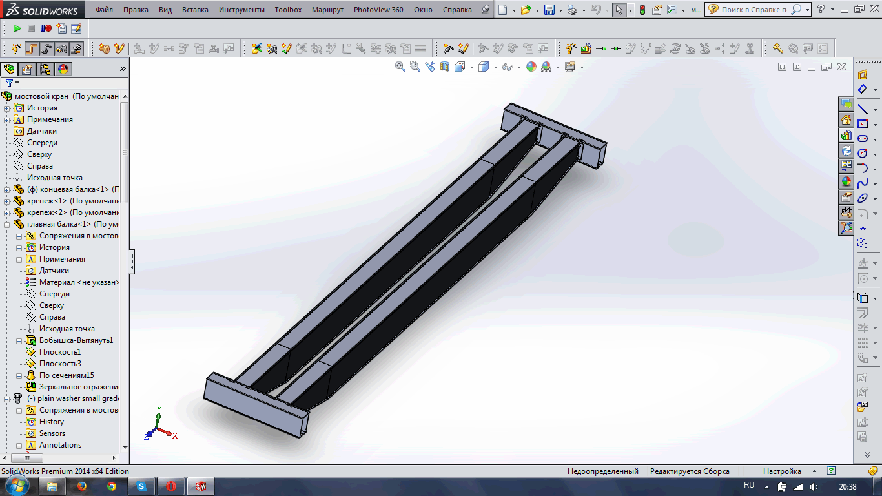This screenshot has height=496, width=882.
Task: Click the Zoom to Fit icon
Action: coord(400,67)
